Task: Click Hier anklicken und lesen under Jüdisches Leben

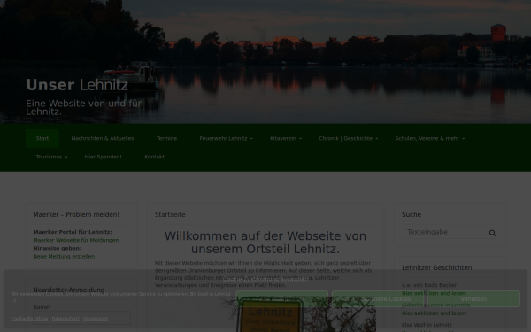Action: 434,313
